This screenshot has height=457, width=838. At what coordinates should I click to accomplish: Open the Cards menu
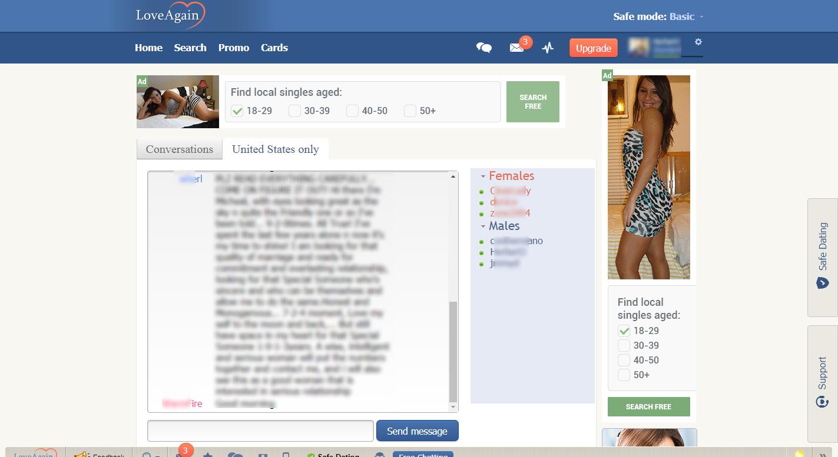pyautogui.click(x=274, y=48)
